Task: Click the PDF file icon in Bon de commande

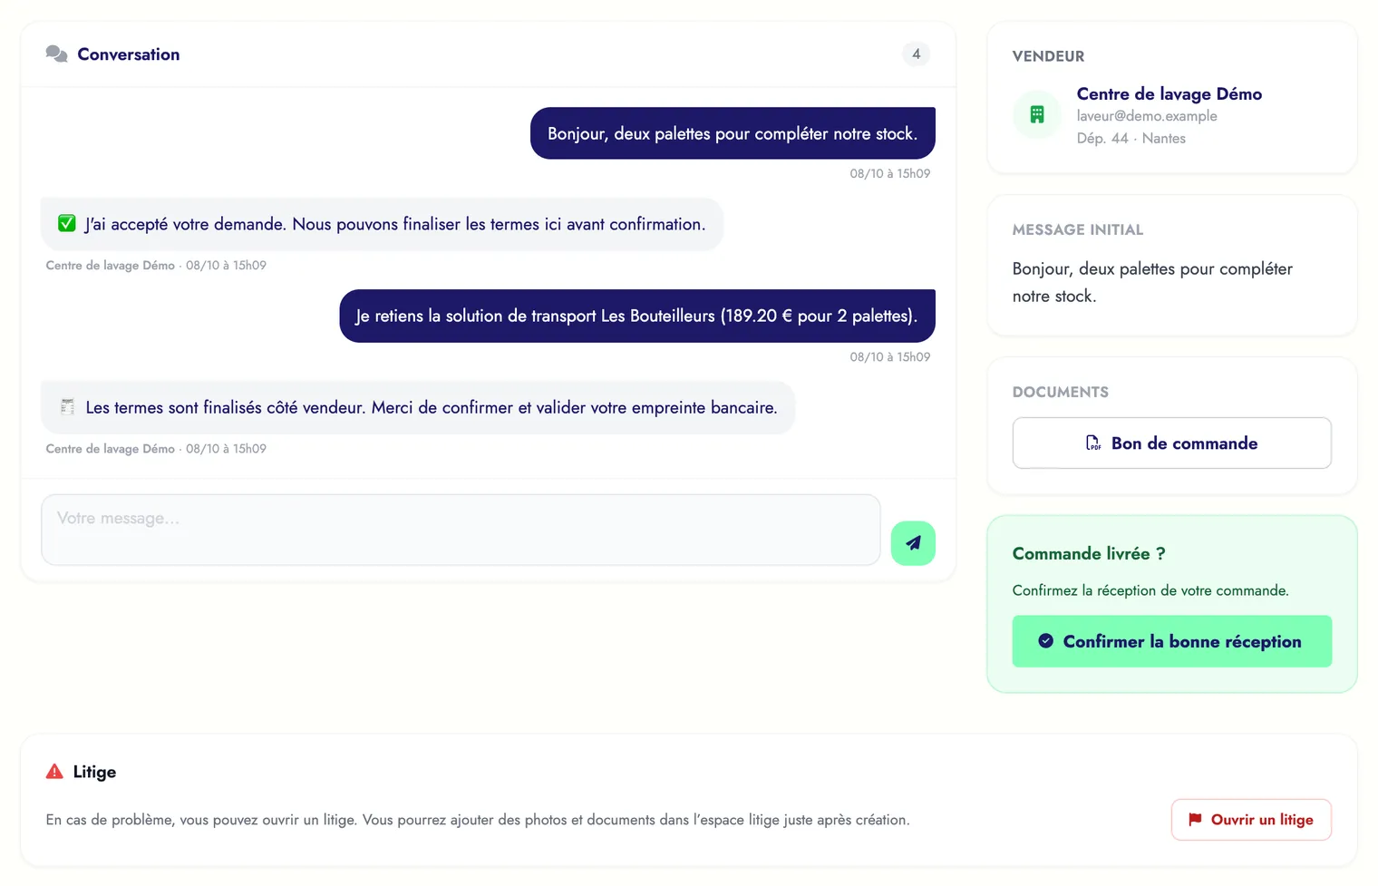Action: pyautogui.click(x=1093, y=443)
